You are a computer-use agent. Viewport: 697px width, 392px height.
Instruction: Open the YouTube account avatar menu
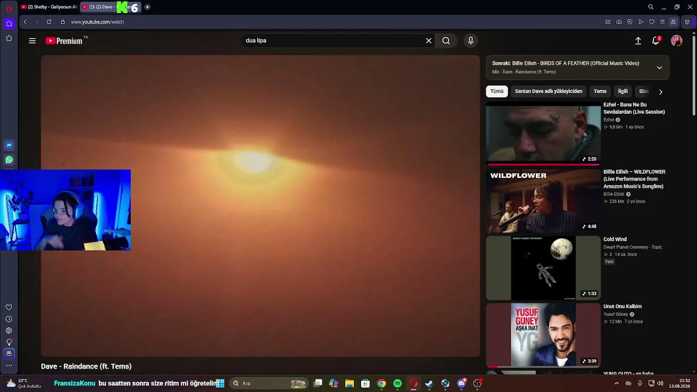pos(677,41)
